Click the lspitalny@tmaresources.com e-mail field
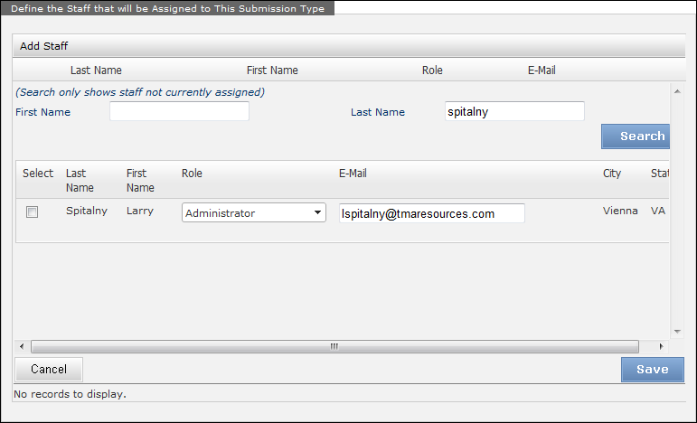Screen dimensions: 697x423 [x=431, y=213]
